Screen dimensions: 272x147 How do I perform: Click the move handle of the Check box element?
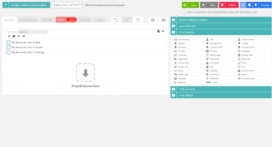coord(19,36)
